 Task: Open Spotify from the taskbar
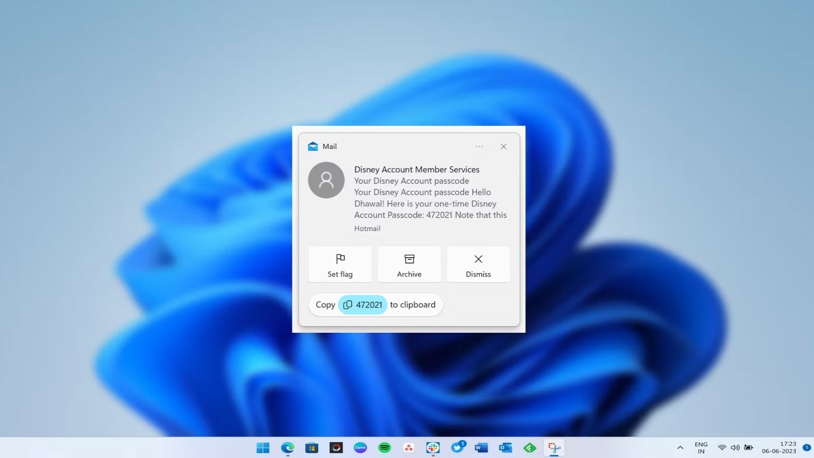pyautogui.click(x=385, y=448)
